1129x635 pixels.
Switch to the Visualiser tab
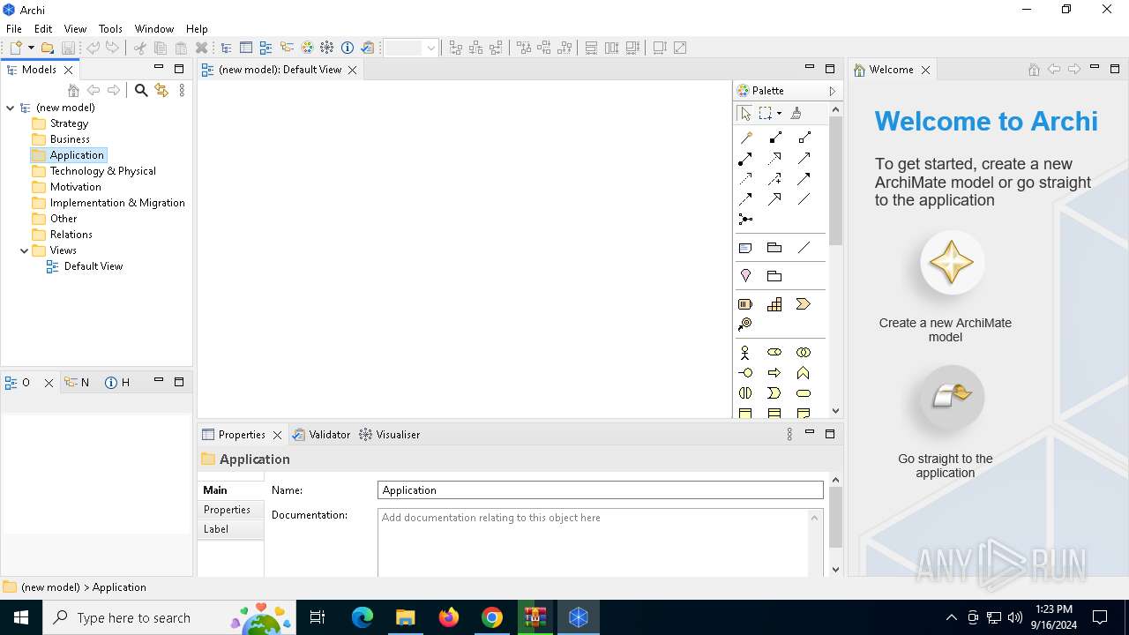(x=390, y=434)
